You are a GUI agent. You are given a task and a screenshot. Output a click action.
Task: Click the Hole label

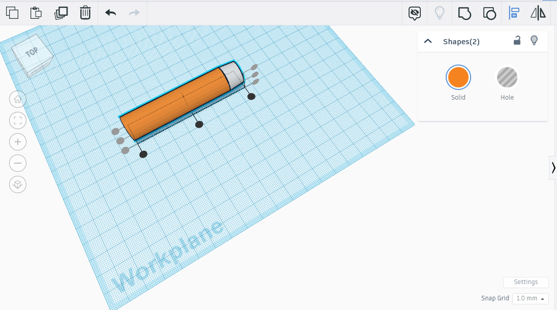point(507,97)
